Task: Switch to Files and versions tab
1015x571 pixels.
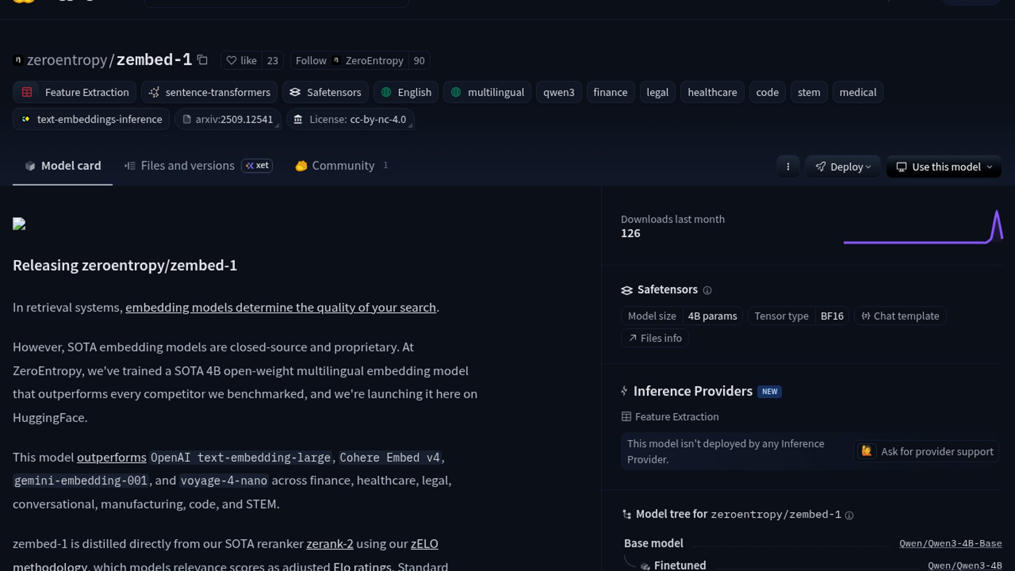Action: pyautogui.click(x=187, y=166)
